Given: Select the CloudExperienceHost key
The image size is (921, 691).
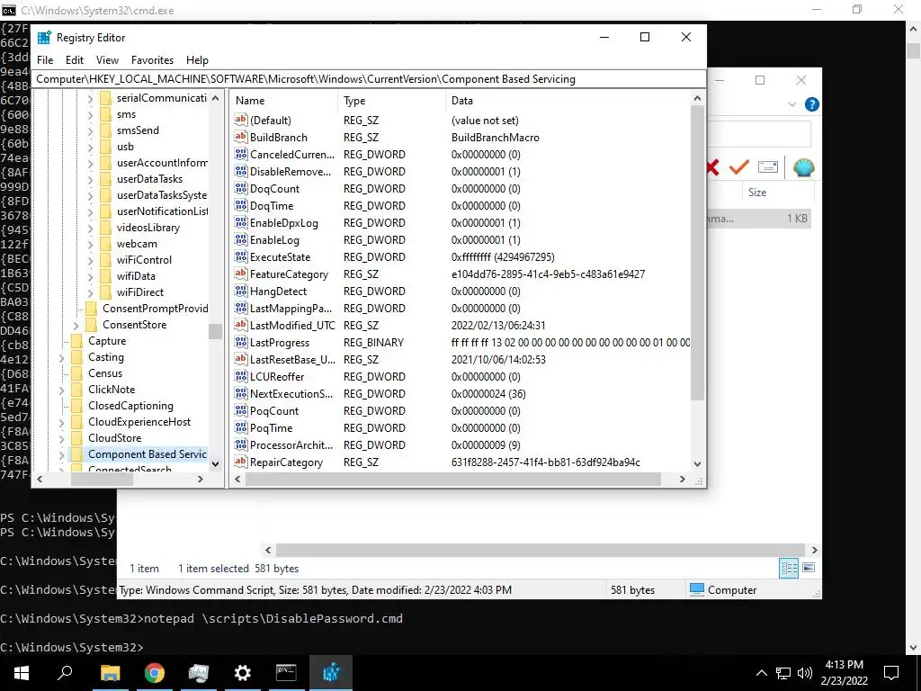Looking at the screenshot, I should [139, 422].
